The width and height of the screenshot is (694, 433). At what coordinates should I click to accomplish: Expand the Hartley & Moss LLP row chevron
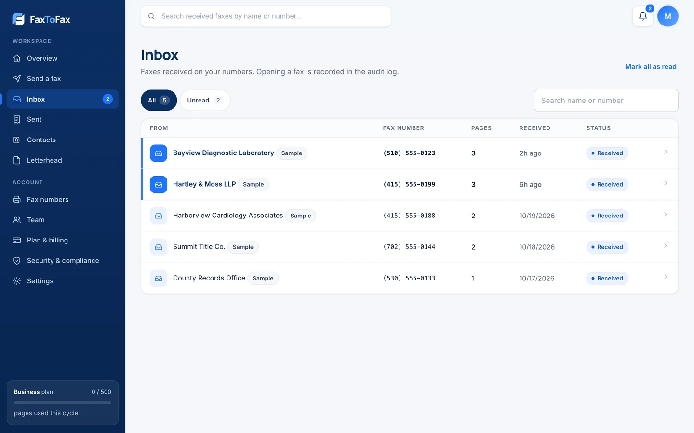[x=665, y=183]
